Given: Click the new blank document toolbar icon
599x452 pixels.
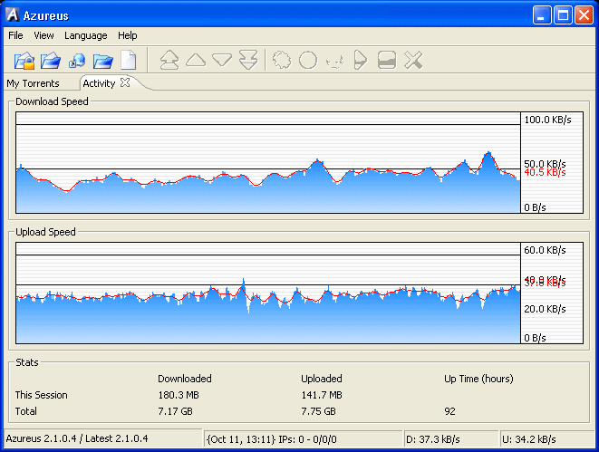Looking at the screenshot, I should tap(129, 60).
